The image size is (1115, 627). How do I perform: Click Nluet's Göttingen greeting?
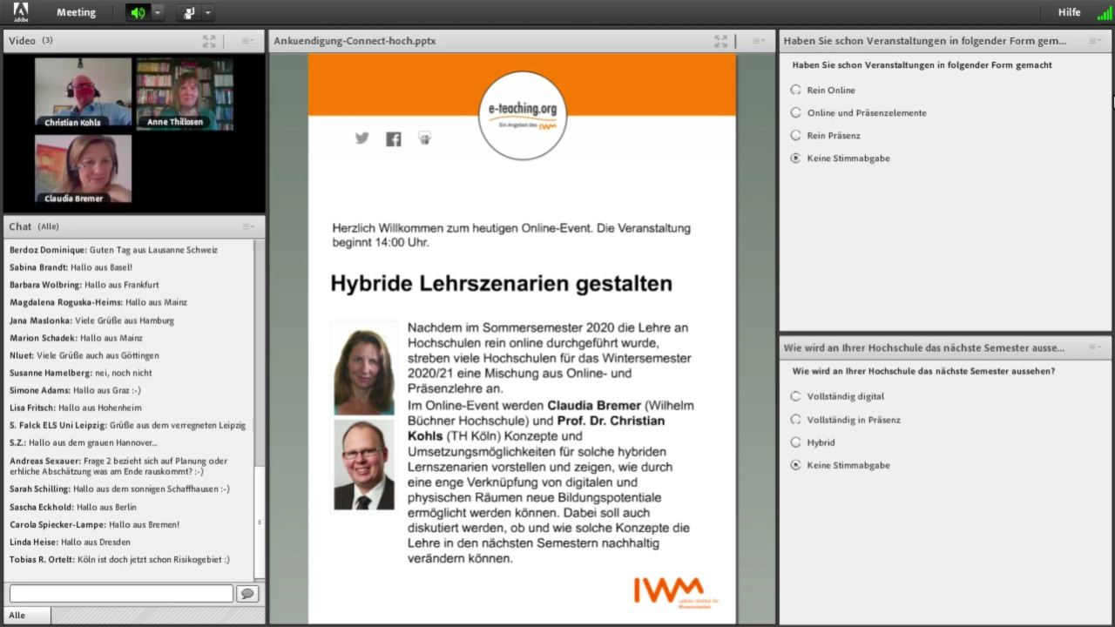pos(84,355)
